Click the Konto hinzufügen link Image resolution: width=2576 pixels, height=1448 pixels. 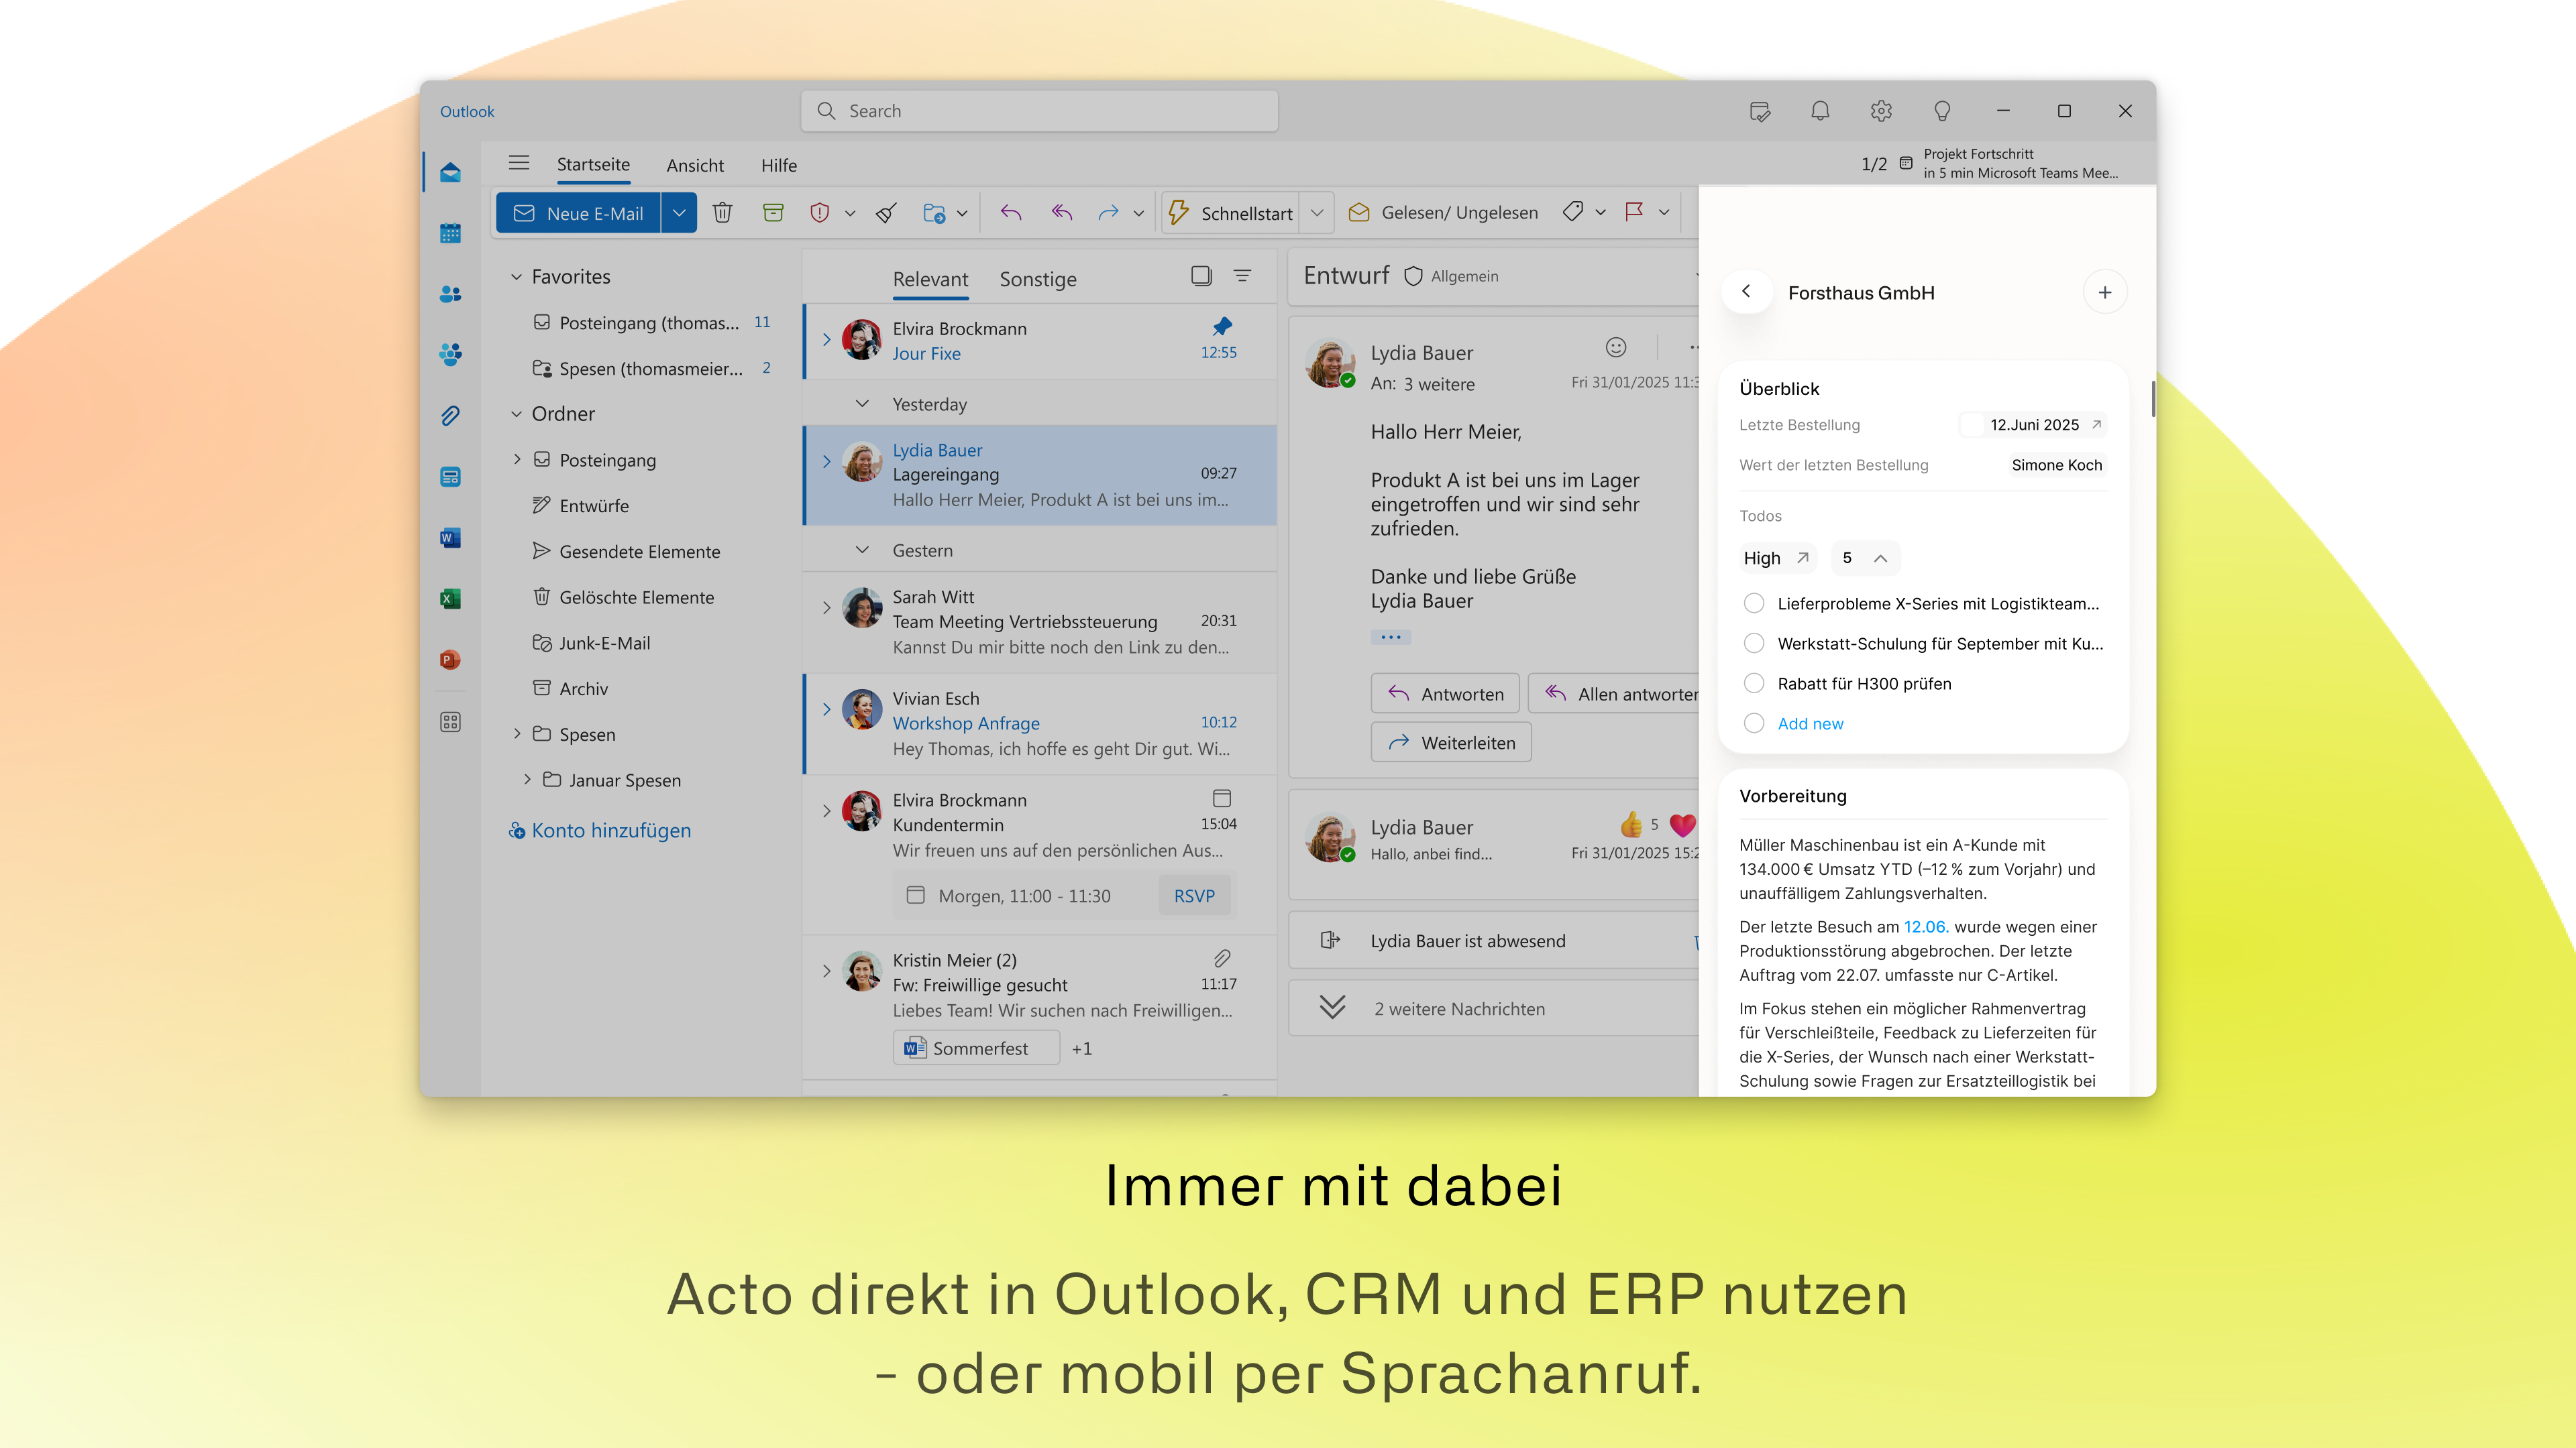tap(610, 831)
